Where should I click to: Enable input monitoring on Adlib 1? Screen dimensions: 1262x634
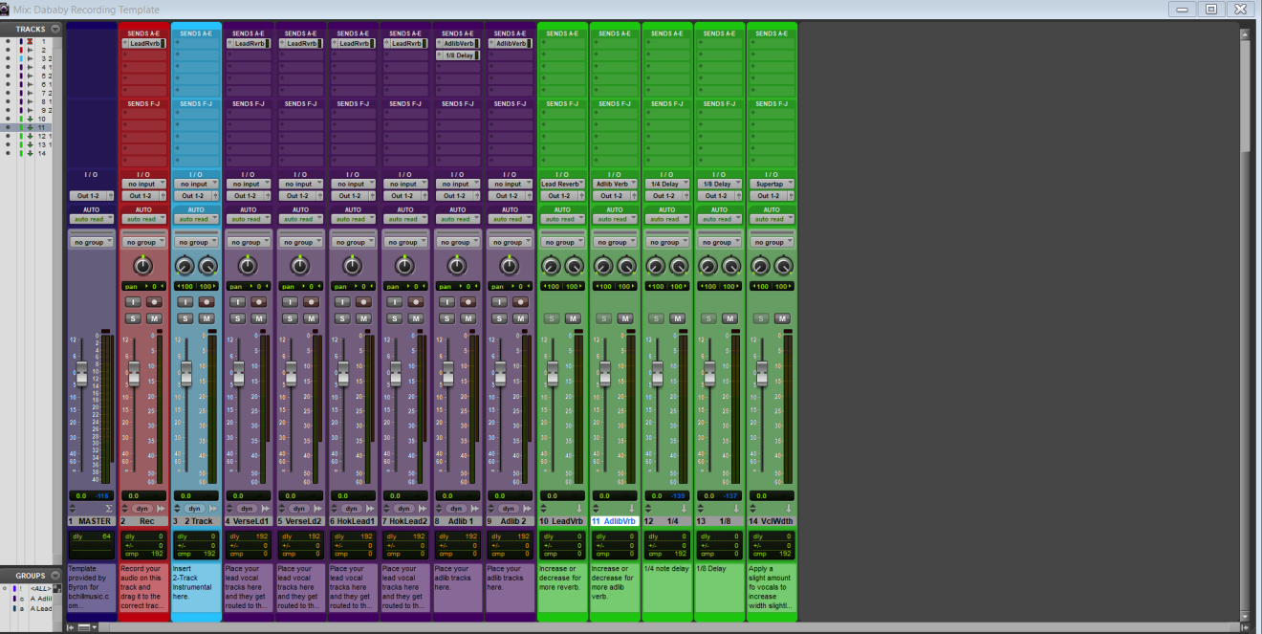(x=446, y=302)
